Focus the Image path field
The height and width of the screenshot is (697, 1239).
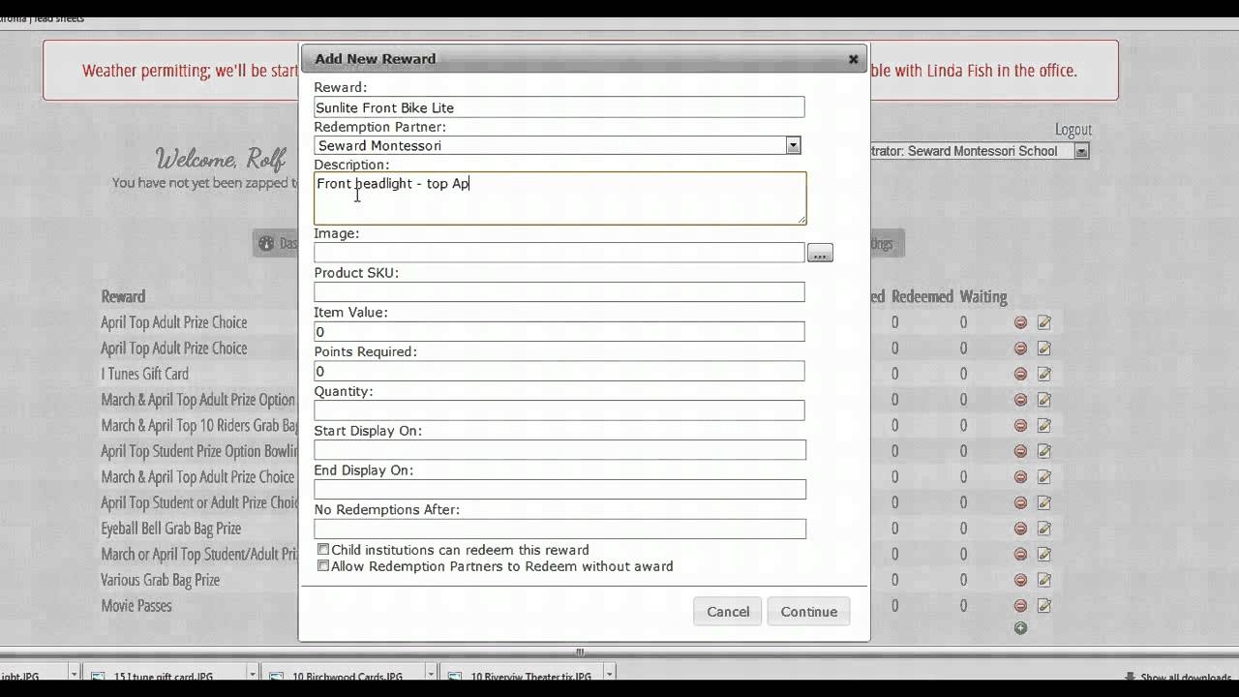[559, 253]
